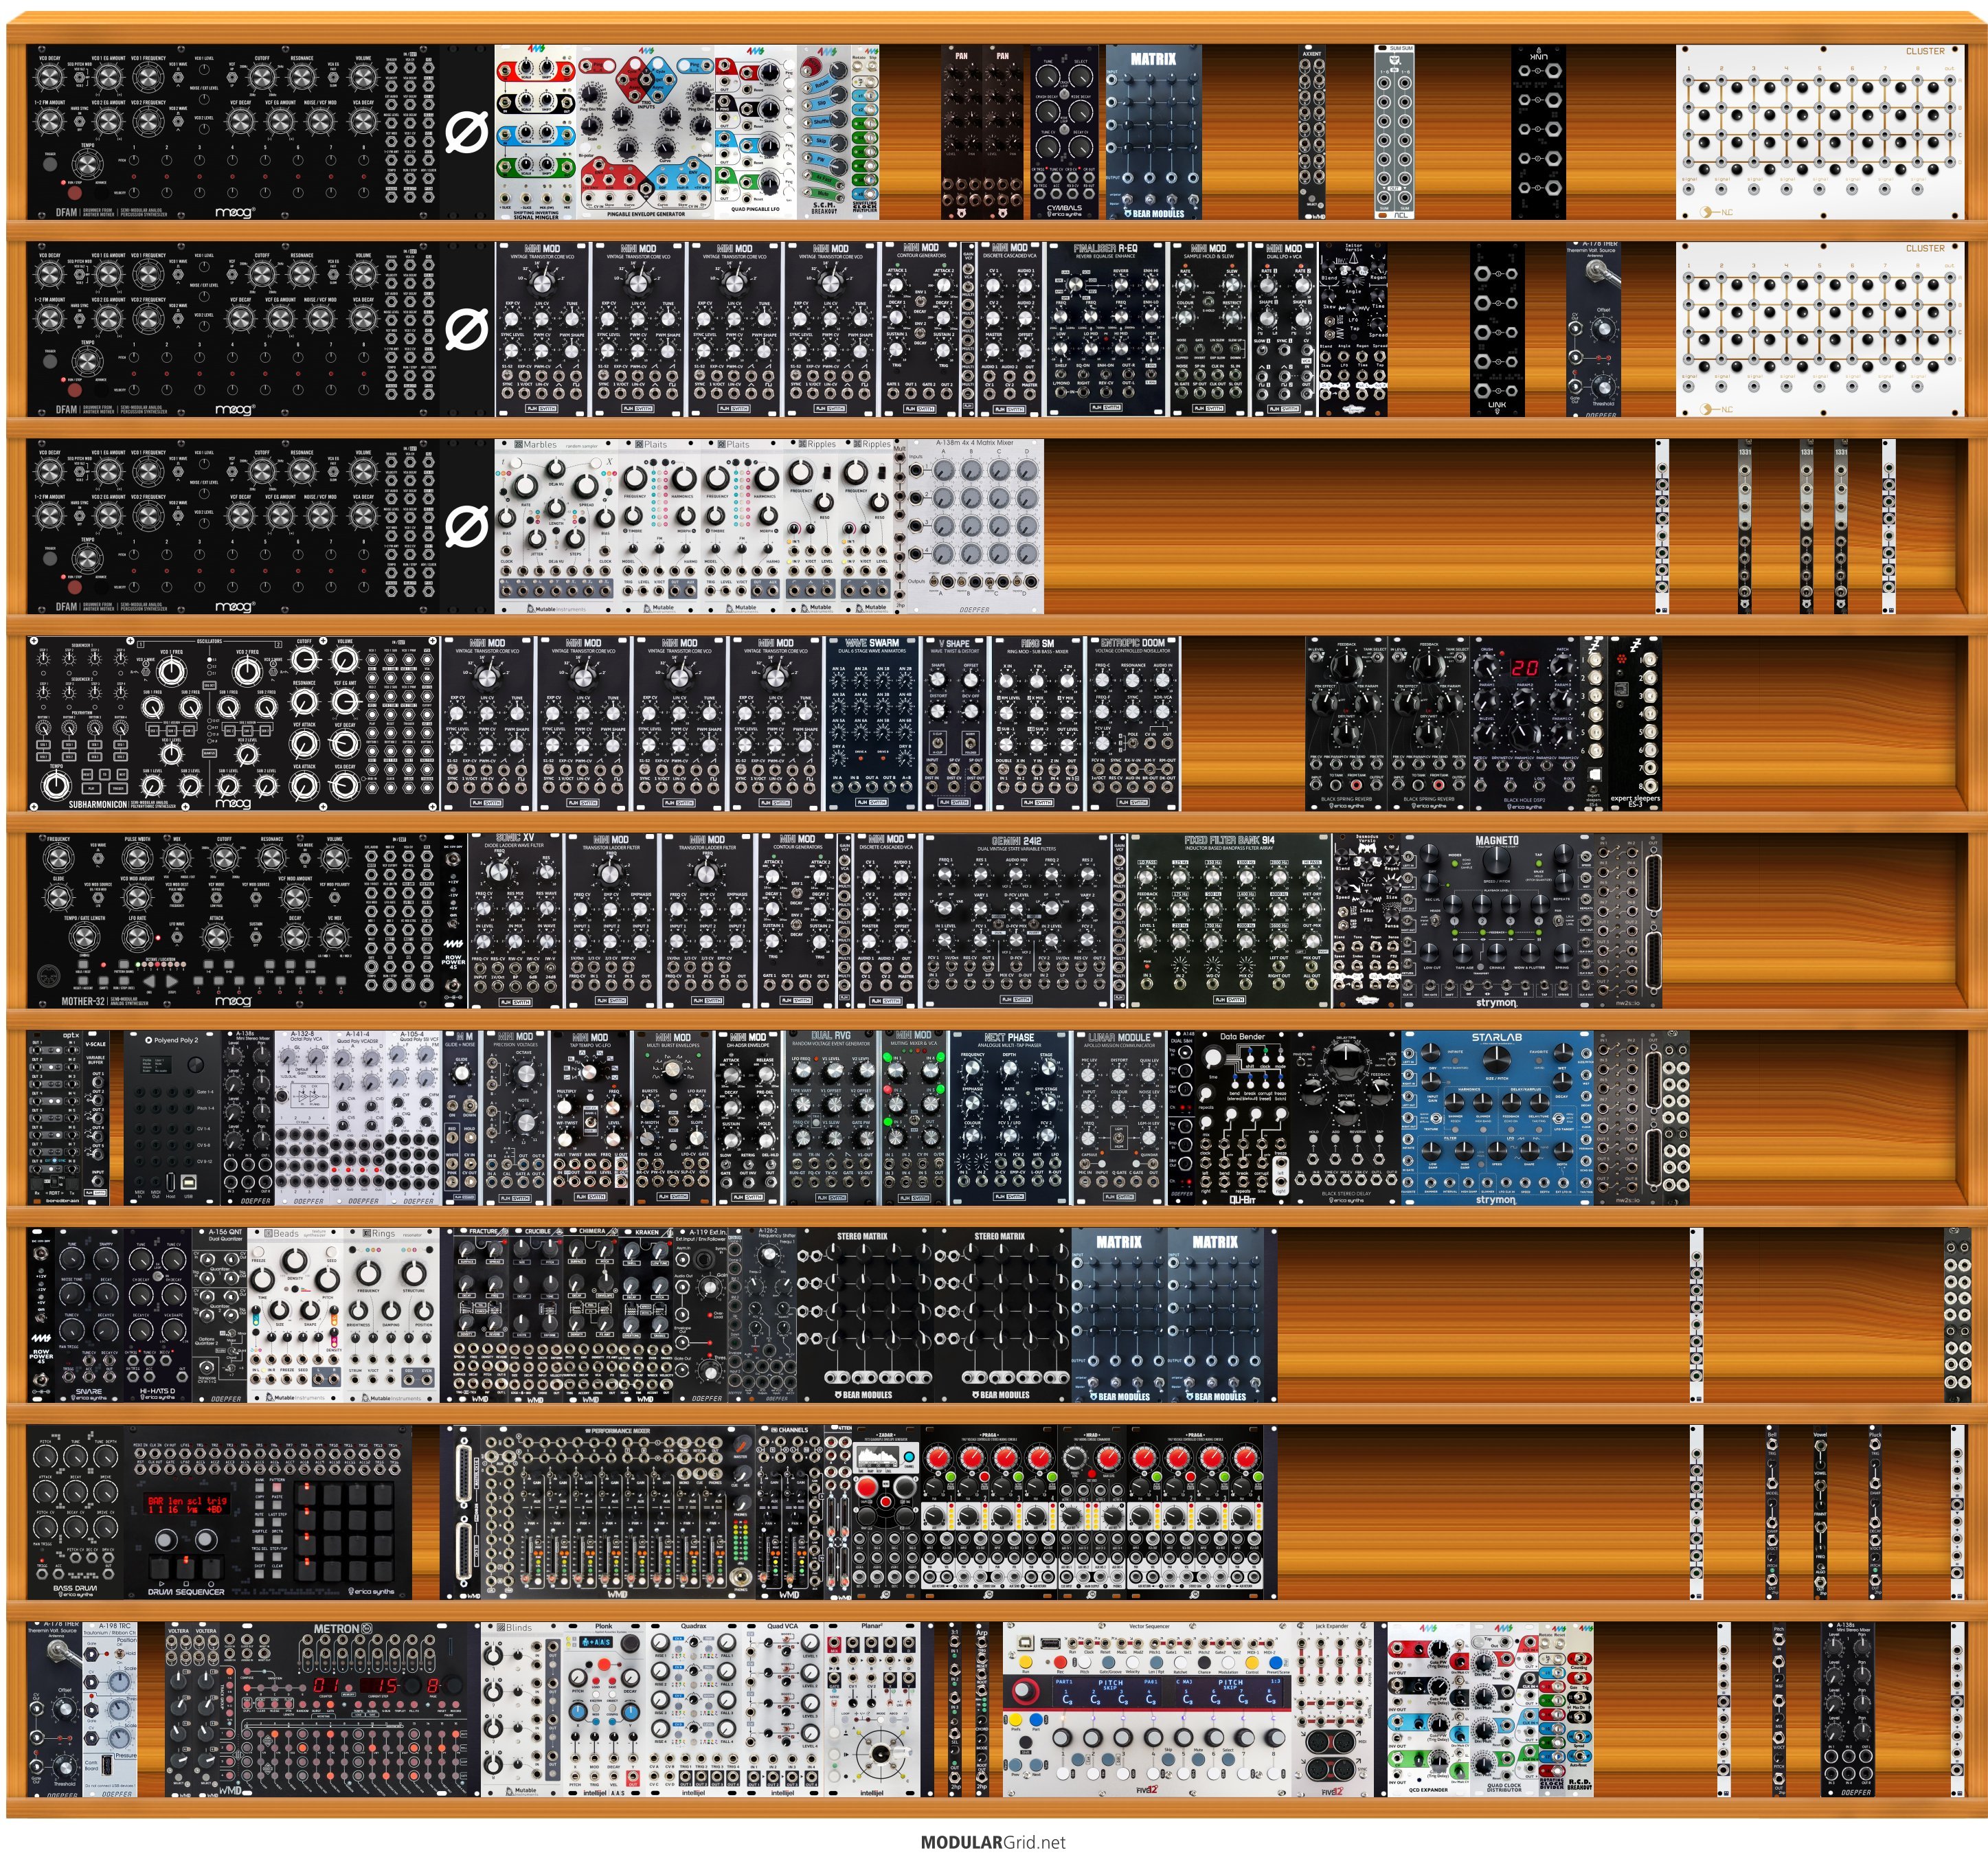Screen dimensions: 1988x1857
Task: Click the Black Hole DSP2 red numeric display
Action: (x=1525, y=667)
